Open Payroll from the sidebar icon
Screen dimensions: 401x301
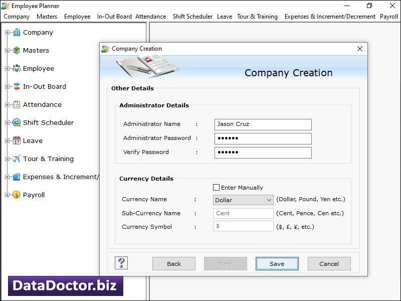[17, 195]
